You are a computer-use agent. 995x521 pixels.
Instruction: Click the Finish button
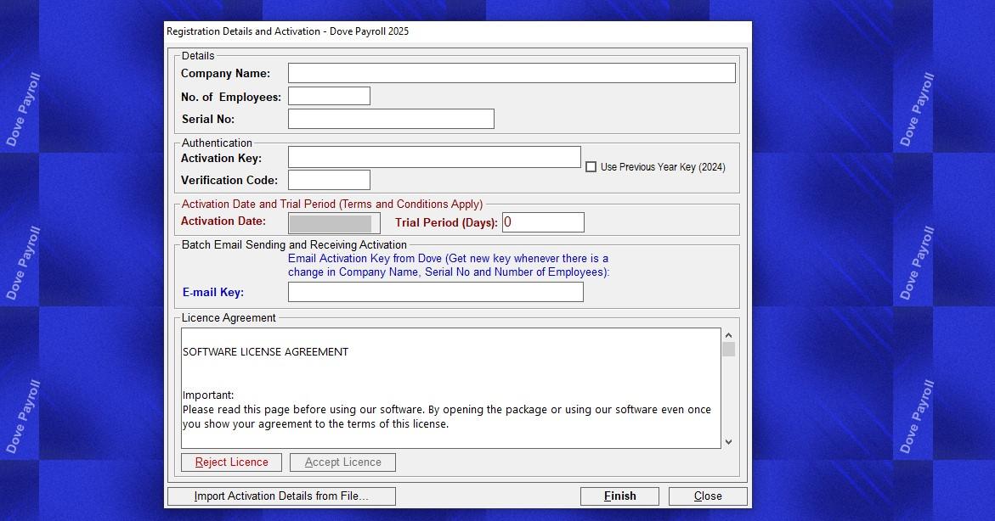coord(619,496)
